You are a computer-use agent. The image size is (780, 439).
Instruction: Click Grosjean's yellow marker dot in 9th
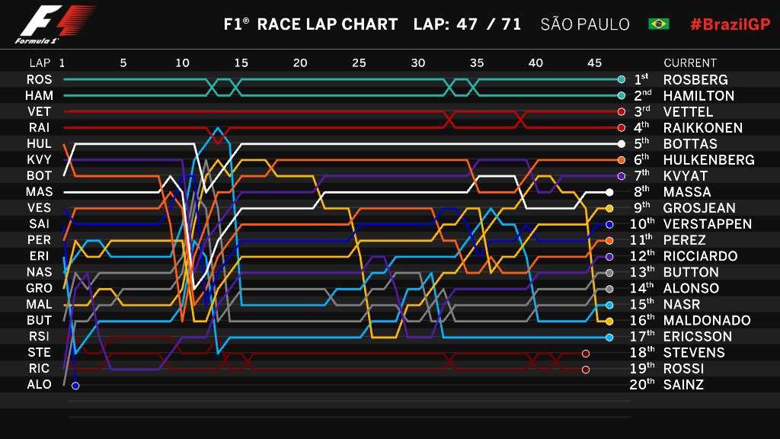(609, 208)
